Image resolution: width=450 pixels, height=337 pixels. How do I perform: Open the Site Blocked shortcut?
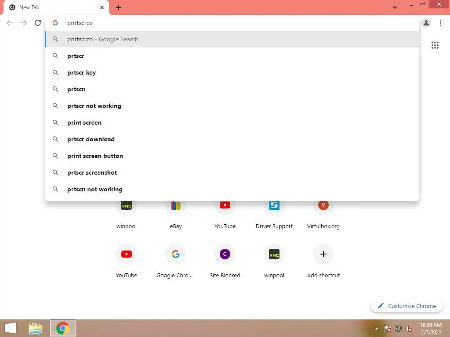click(225, 261)
